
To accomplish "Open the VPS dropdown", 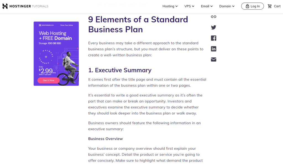I will [x=189, y=6].
